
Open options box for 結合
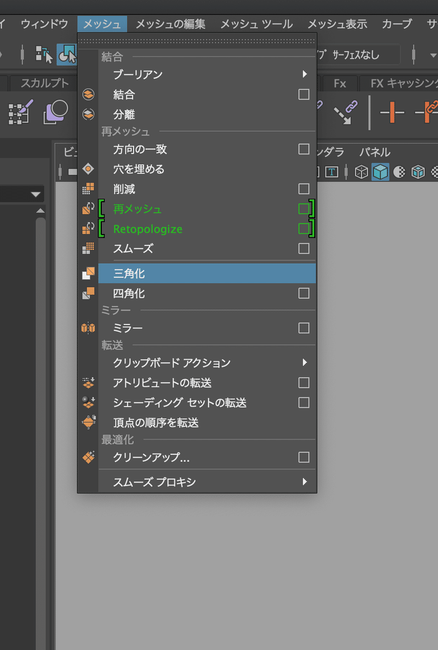coord(304,94)
